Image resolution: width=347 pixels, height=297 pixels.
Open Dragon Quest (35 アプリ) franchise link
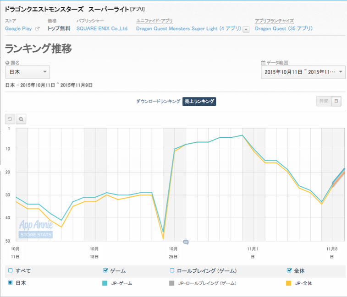coord(283,28)
